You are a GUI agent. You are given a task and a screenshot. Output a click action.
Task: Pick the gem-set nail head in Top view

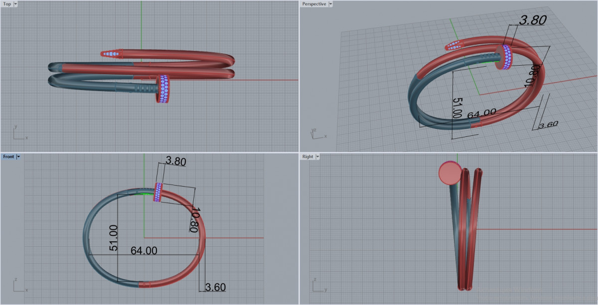point(164,89)
